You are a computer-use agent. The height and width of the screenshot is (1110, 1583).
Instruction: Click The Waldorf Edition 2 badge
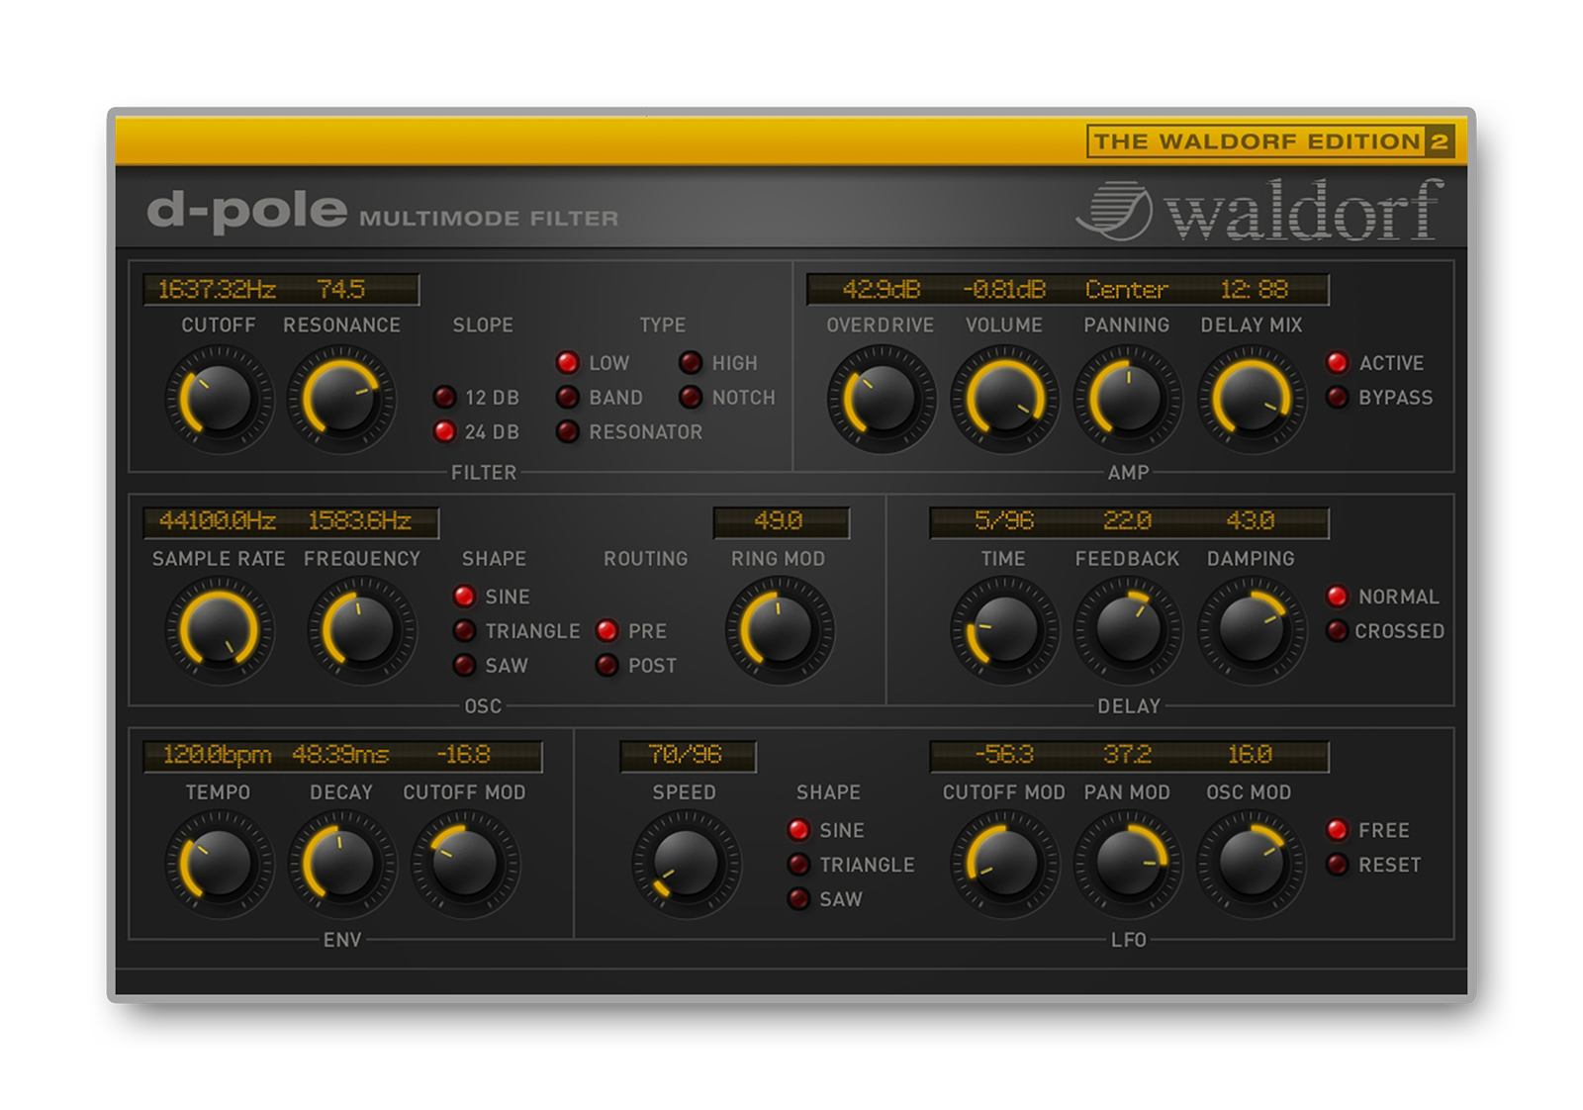1270,141
